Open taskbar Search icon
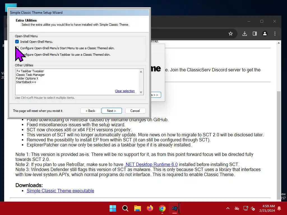The width and height of the screenshot is (287, 215). click(x=125, y=208)
